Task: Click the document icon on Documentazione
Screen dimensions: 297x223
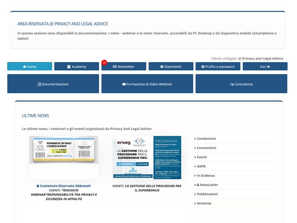Action: (x=39, y=84)
